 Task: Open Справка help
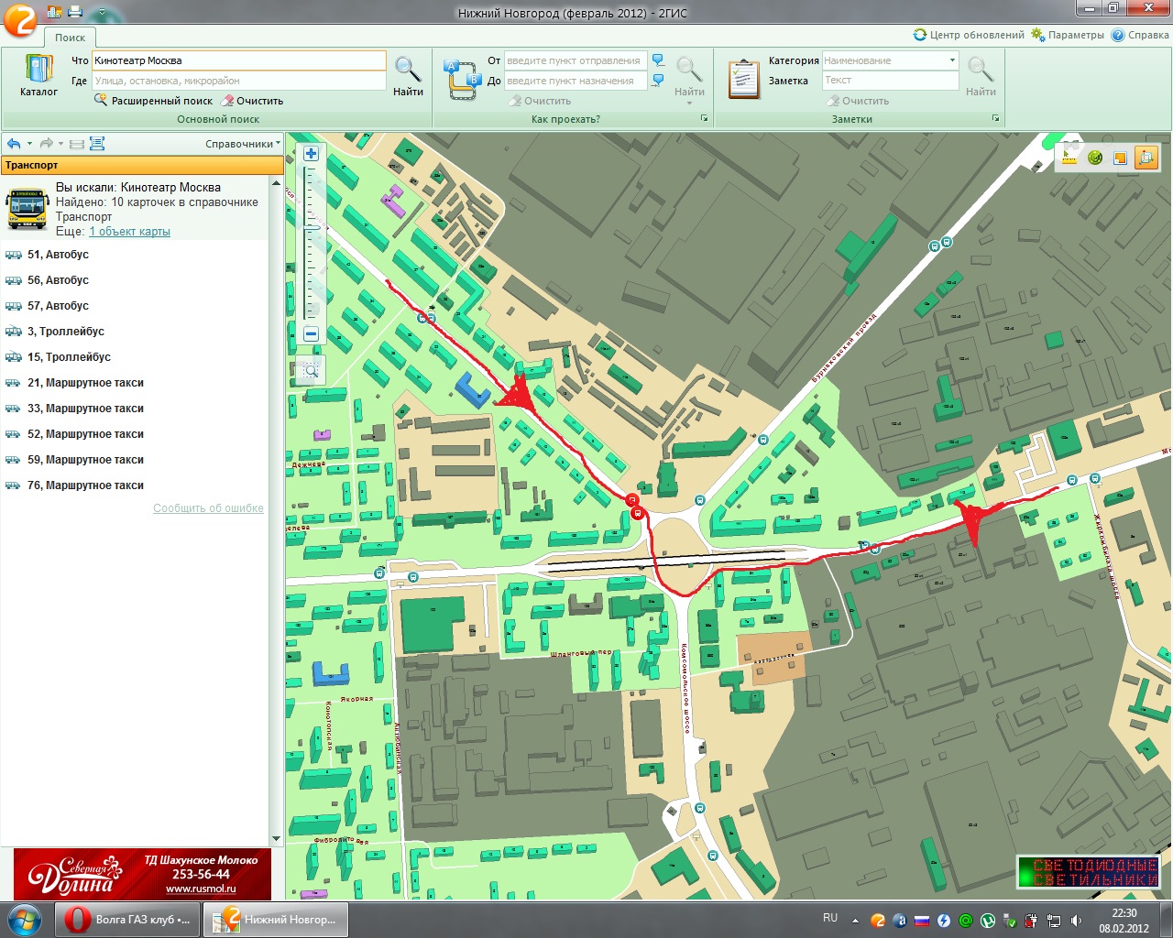1140,35
